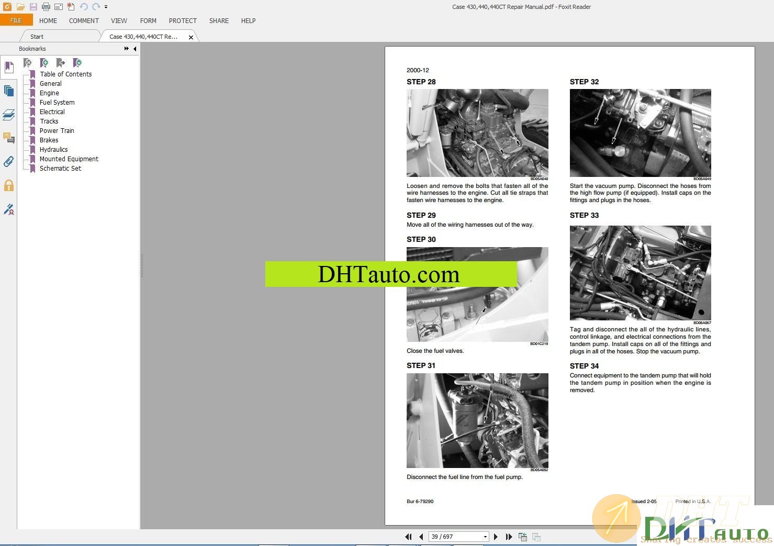The height and width of the screenshot is (546, 774).
Task: Click the Undo arrow icon
Action: 84,7
